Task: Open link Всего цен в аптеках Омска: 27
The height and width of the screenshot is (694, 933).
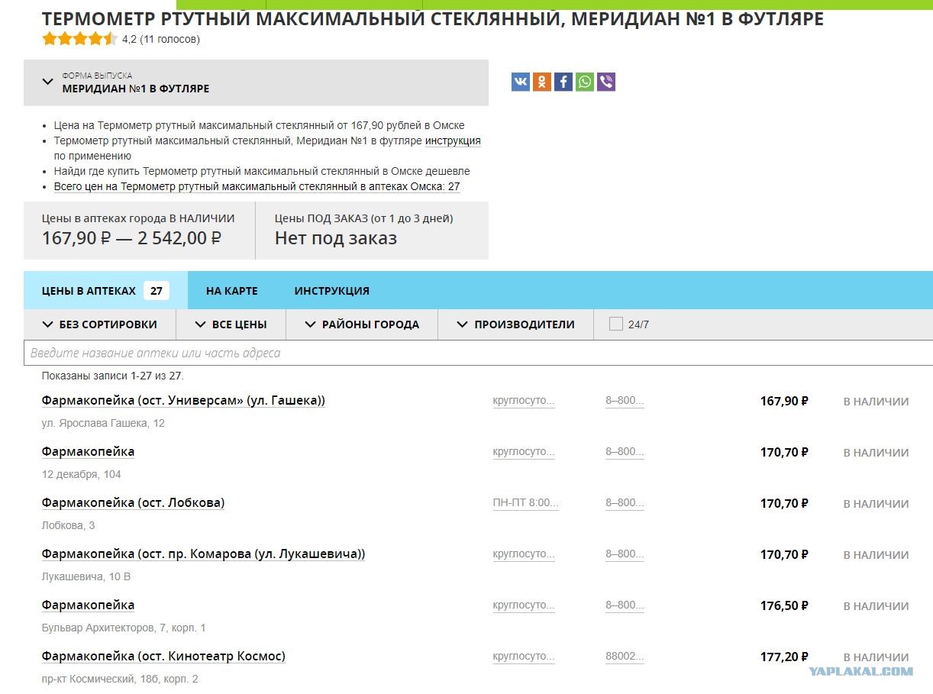Action: (257, 187)
